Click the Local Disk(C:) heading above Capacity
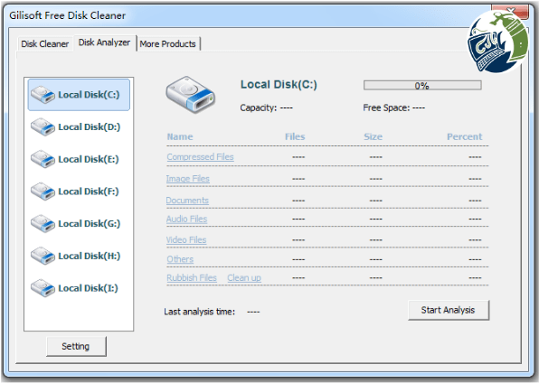 tap(279, 85)
